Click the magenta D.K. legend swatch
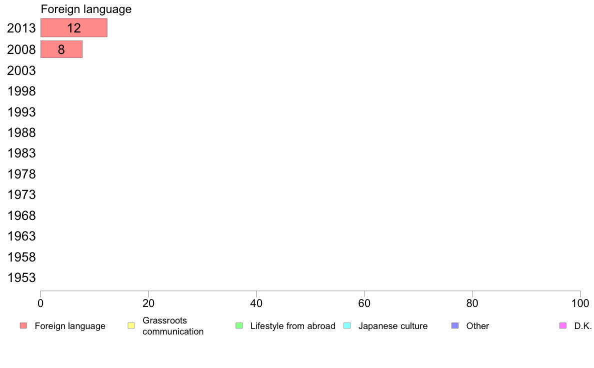 pyautogui.click(x=563, y=325)
